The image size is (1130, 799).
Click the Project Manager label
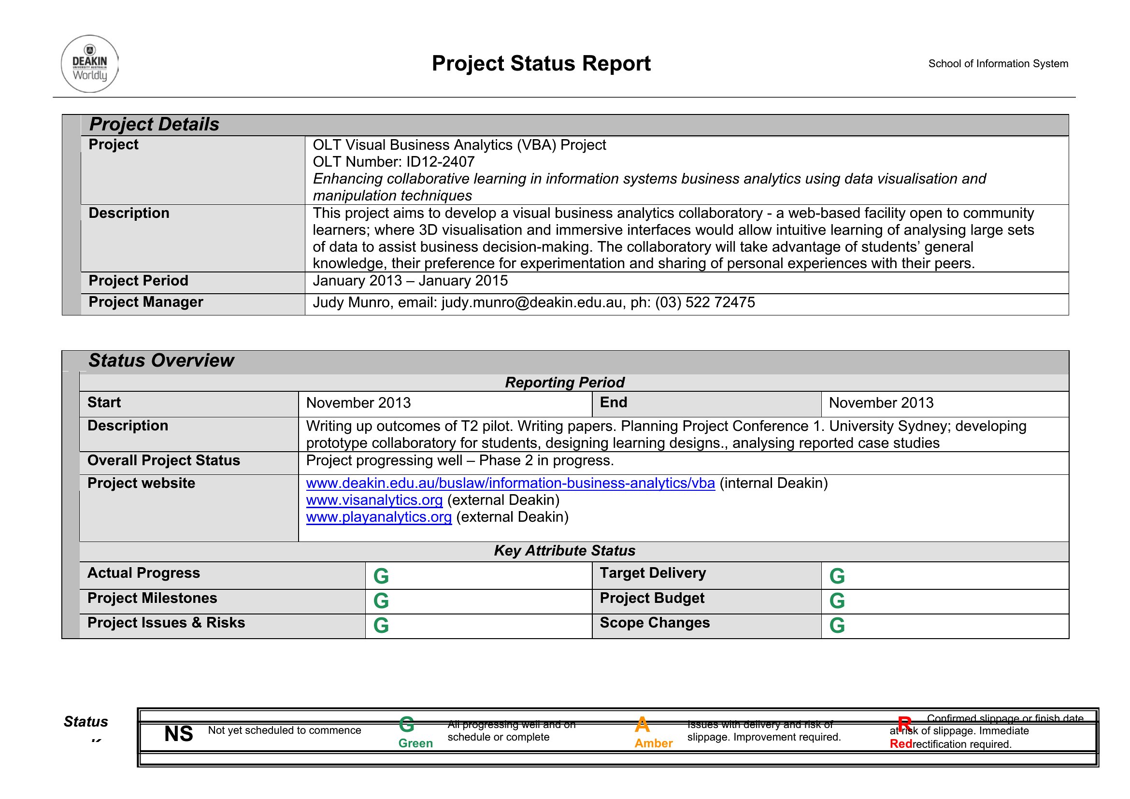pyautogui.click(x=146, y=301)
